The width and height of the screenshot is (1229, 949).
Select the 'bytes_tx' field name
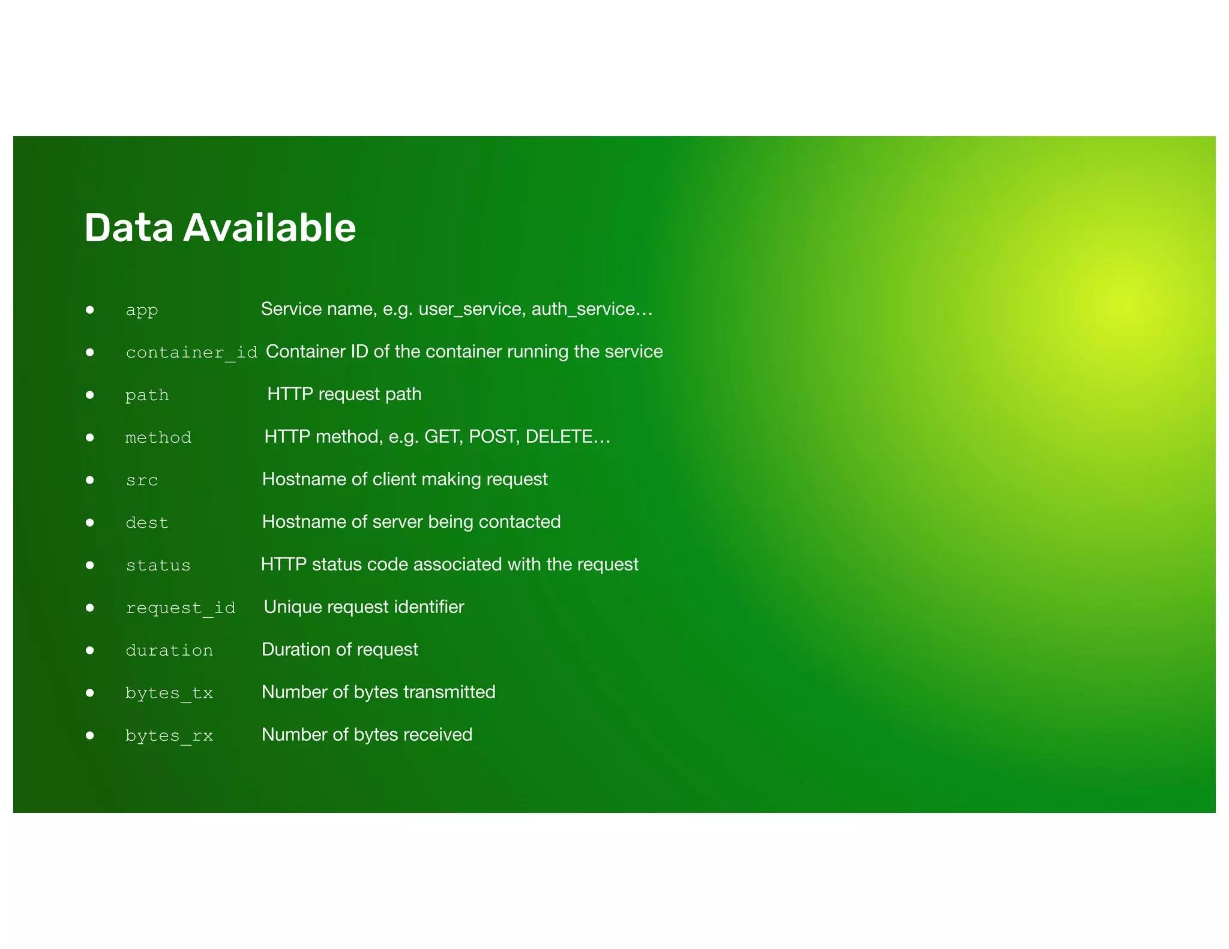click(x=169, y=693)
